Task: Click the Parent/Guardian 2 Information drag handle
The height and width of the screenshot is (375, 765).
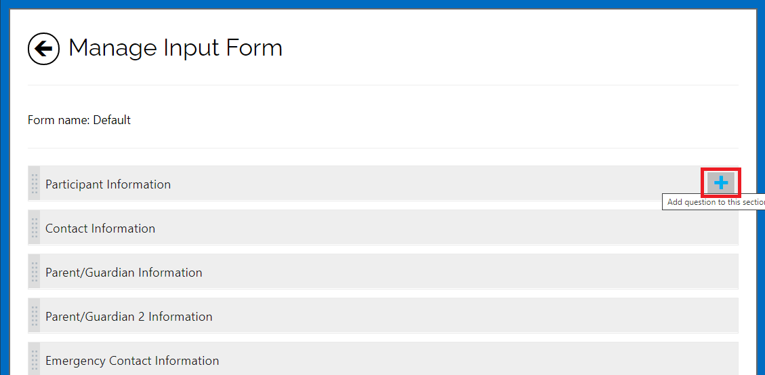Action: 34,315
